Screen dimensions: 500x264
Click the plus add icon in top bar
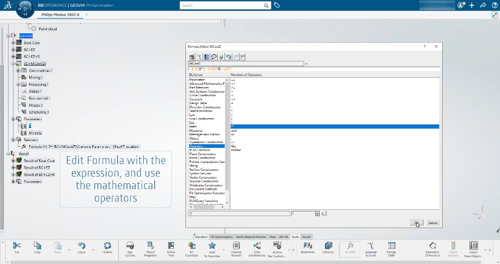tap(472, 5)
